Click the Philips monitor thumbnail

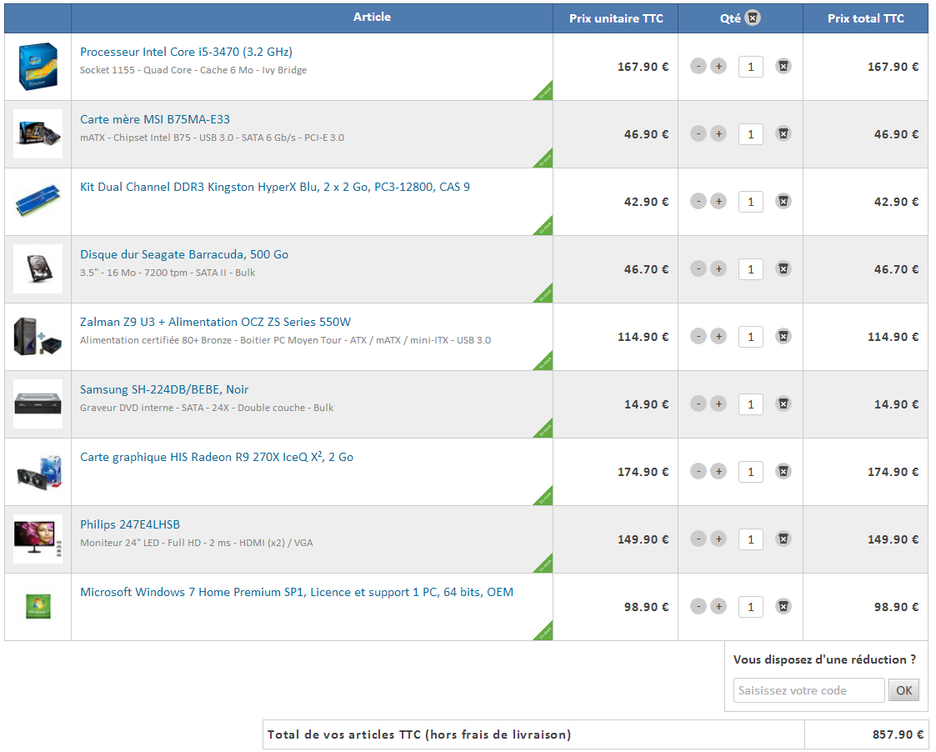pyautogui.click(x=38, y=539)
